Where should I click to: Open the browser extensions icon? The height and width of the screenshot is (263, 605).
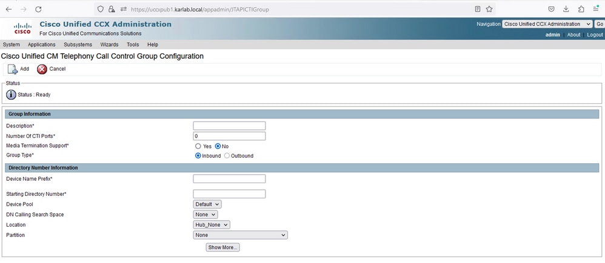(x=581, y=9)
